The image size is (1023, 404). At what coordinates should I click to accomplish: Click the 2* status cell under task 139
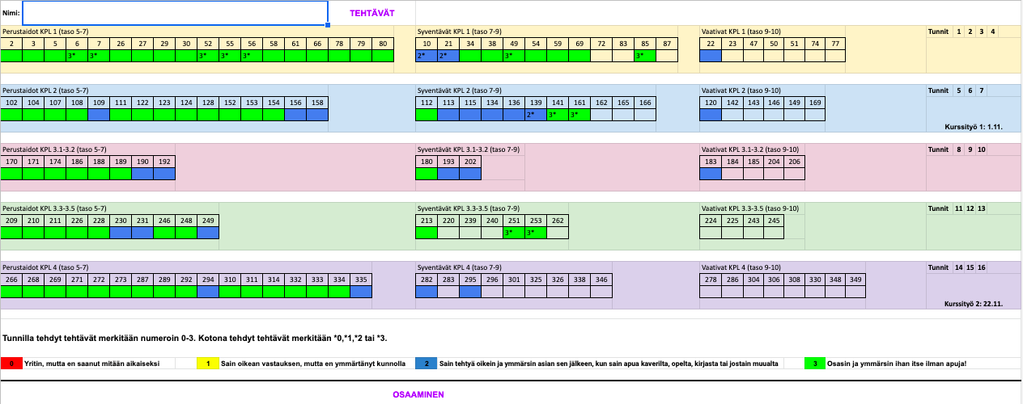click(x=536, y=116)
